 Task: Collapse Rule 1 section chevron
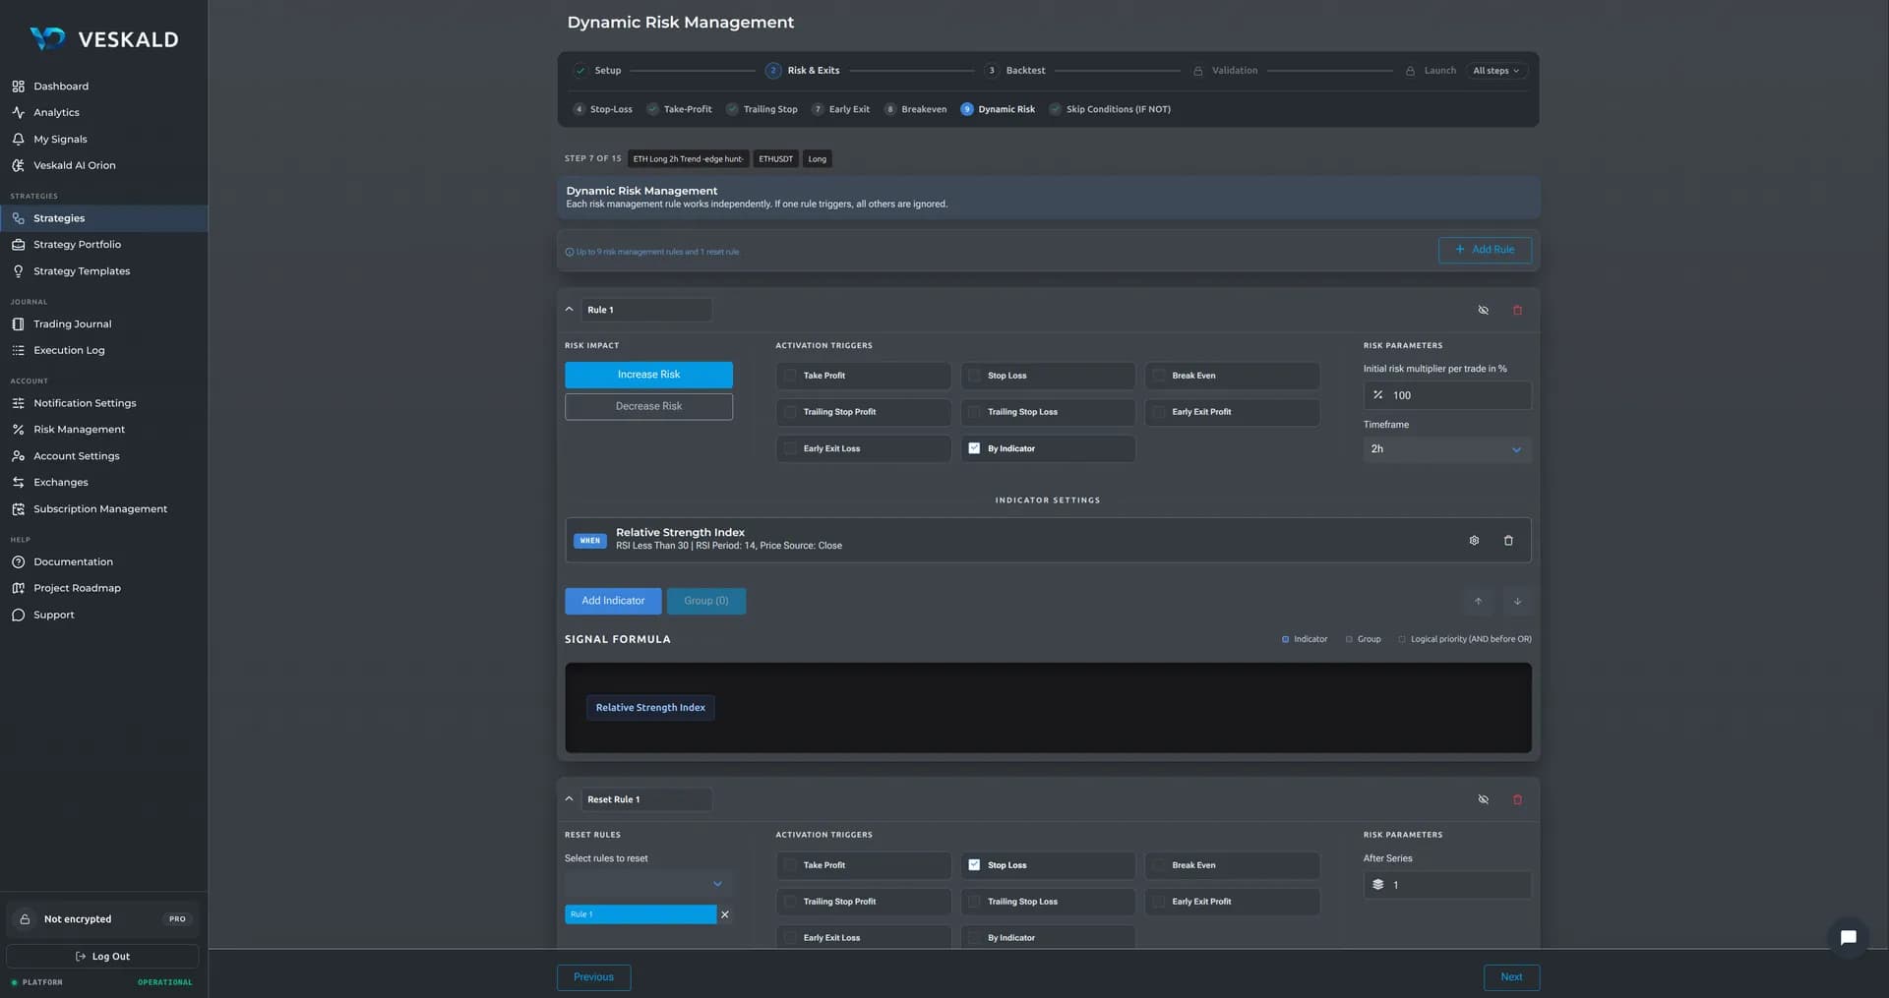[x=569, y=310]
